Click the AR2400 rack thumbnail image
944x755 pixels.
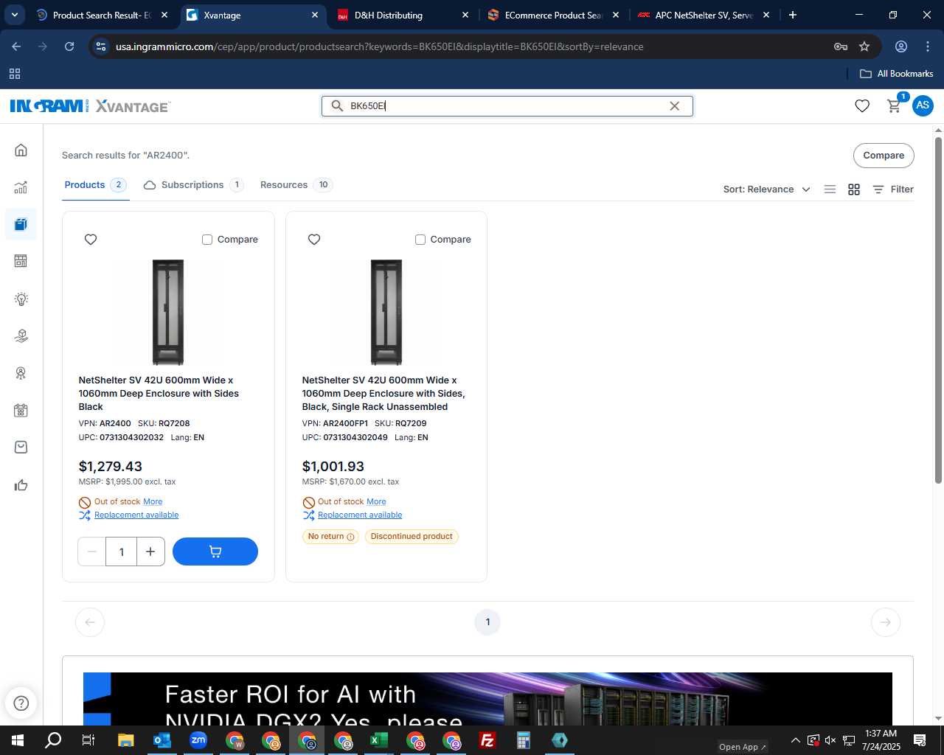coord(168,312)
